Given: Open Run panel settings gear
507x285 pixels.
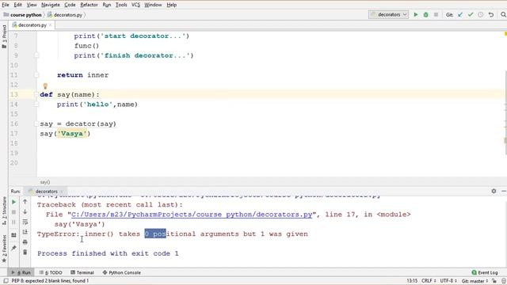Looking at the screenshot, I should pos(494,191).
